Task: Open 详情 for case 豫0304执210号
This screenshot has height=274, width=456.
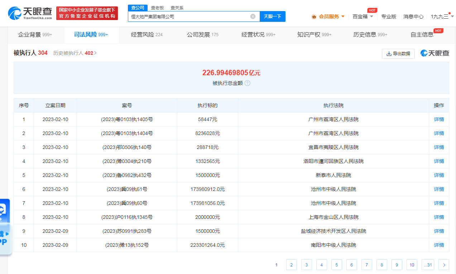Action: click(x=439, y=161)
